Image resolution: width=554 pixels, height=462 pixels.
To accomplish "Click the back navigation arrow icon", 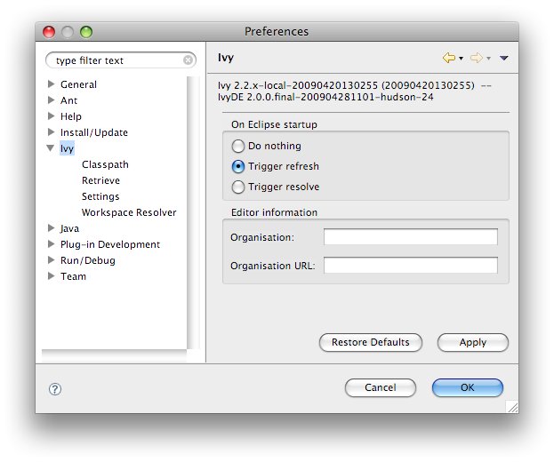I will coord(448,59).
